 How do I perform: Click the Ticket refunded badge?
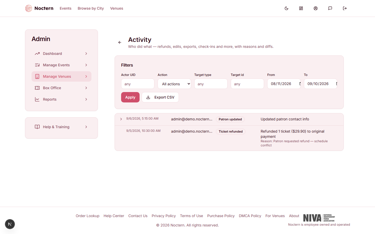tap(231, 132)
